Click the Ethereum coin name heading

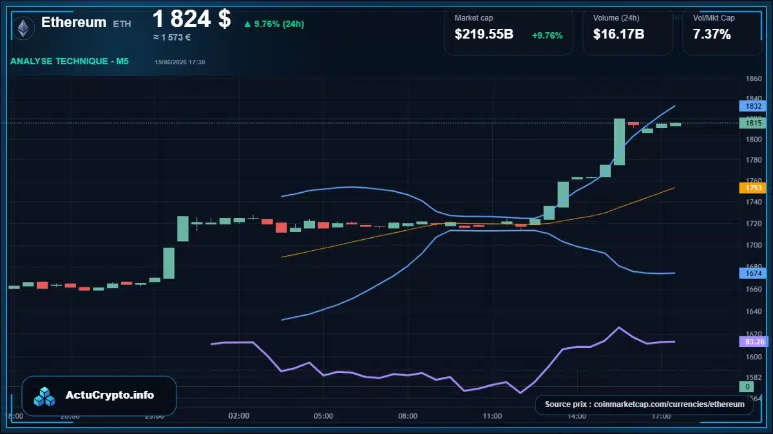pos(73,22)
